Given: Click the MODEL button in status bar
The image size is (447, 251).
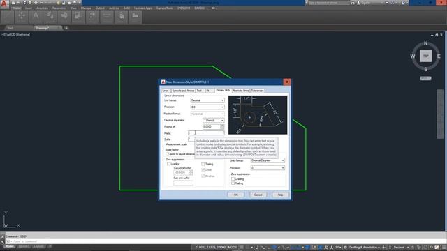Looking at the screenshot, I should coord(233,248).
